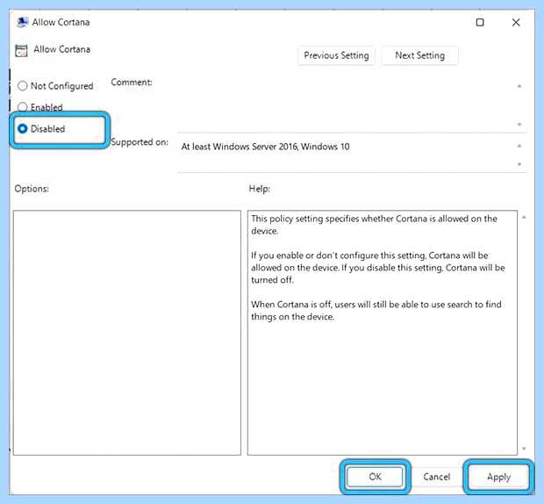Click the 'Comment:' label

[132, 83]
